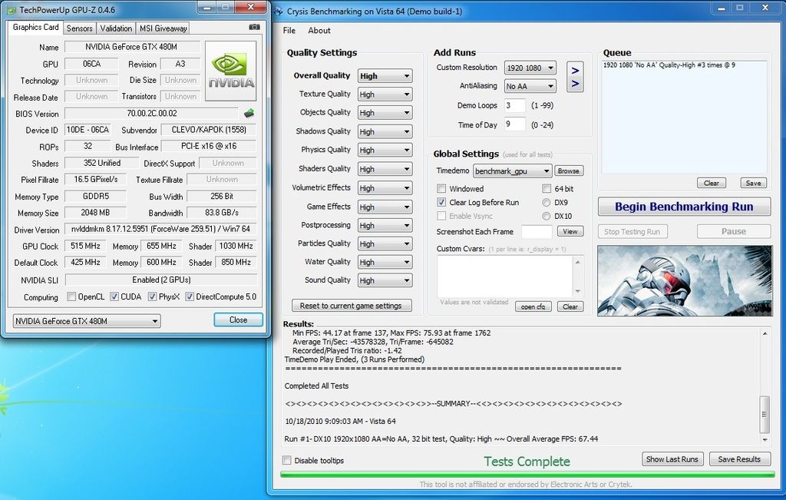Image resolution: width=786 pixels, height=500 pixels.
Task: Click the Custom Cvars scroll down arrow
Action: point(577,291)
